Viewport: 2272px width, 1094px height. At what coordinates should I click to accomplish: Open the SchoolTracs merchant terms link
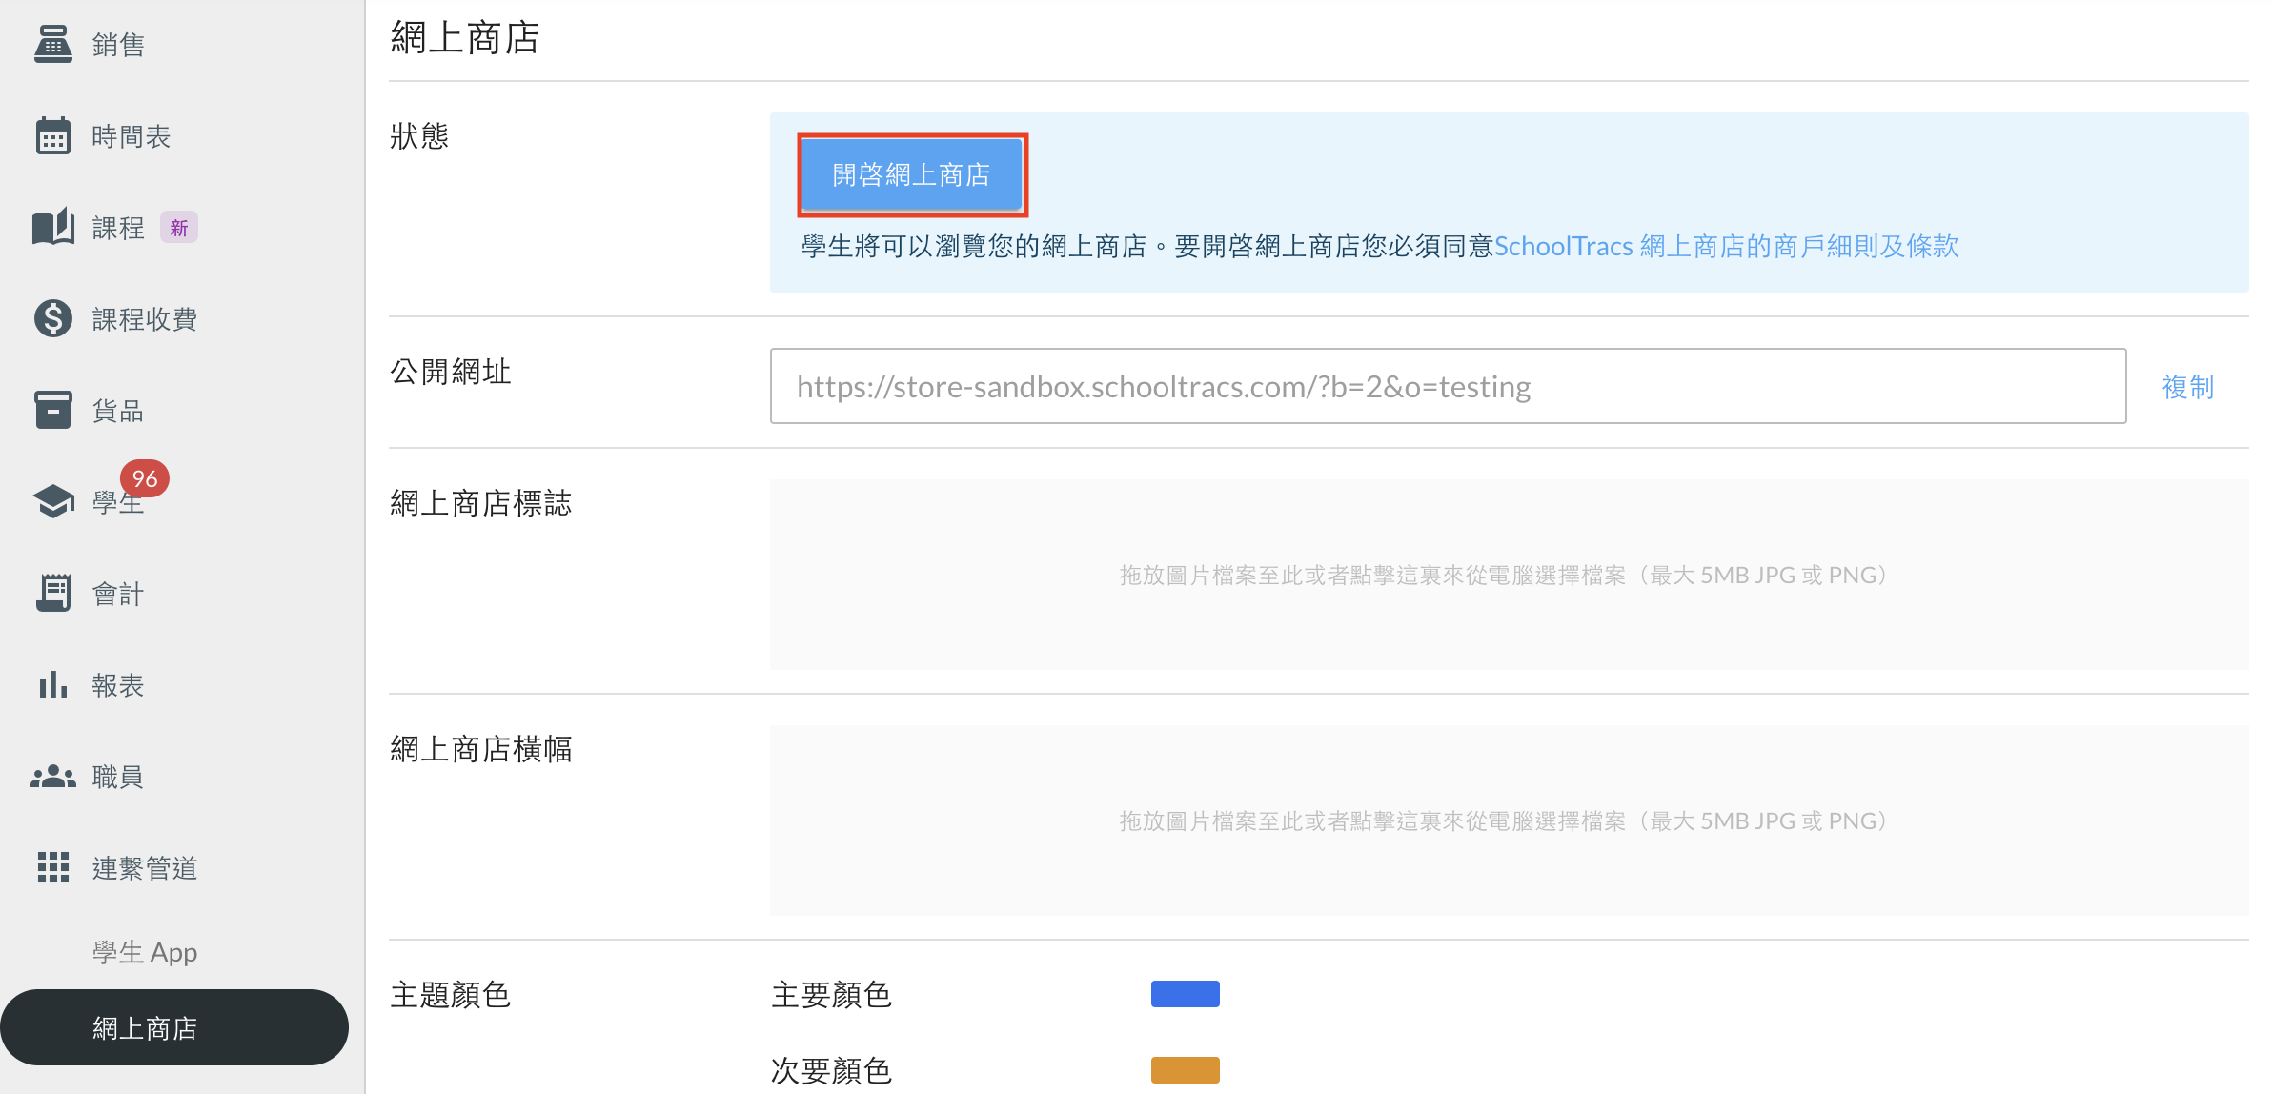[x=1726, y=247]
